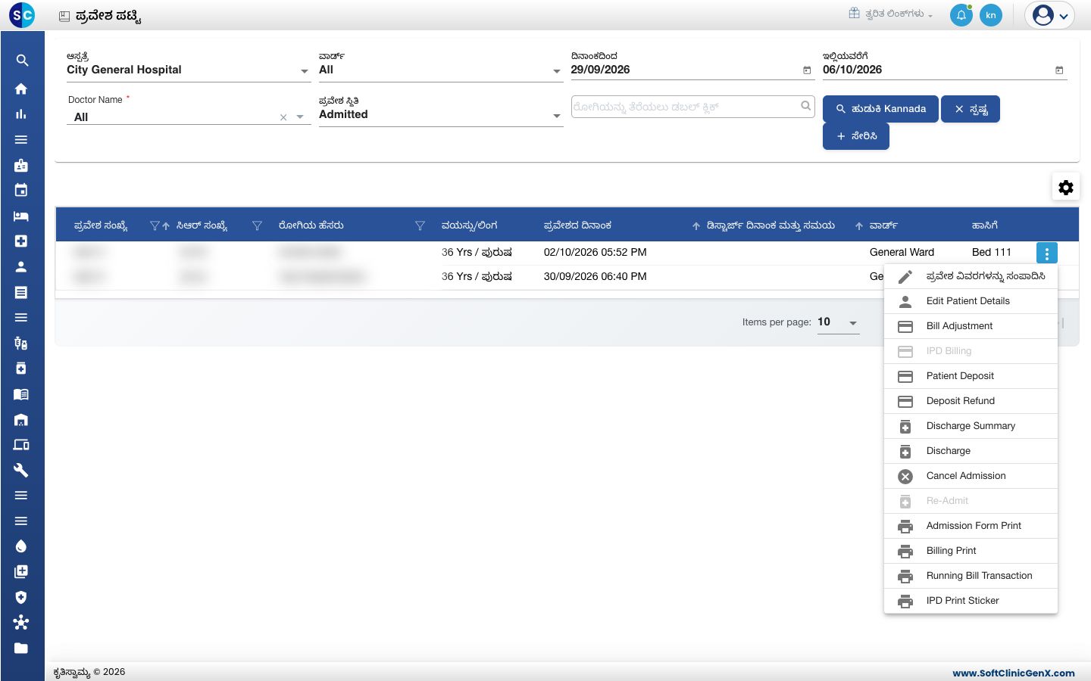Open the shield icon in the sidebar
The width and height of the screenshot is (1091, 681).
tap(21, 597)
